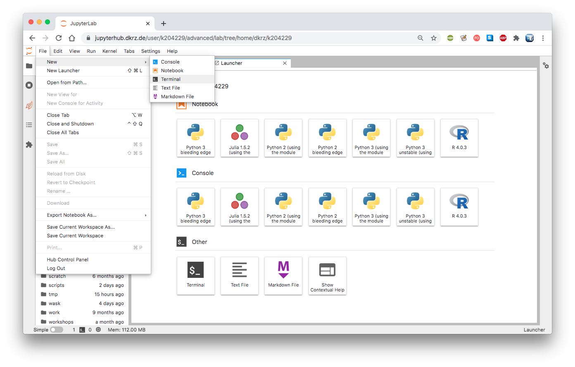
Task: Select Terminal in New submenu
Action: 182,79
